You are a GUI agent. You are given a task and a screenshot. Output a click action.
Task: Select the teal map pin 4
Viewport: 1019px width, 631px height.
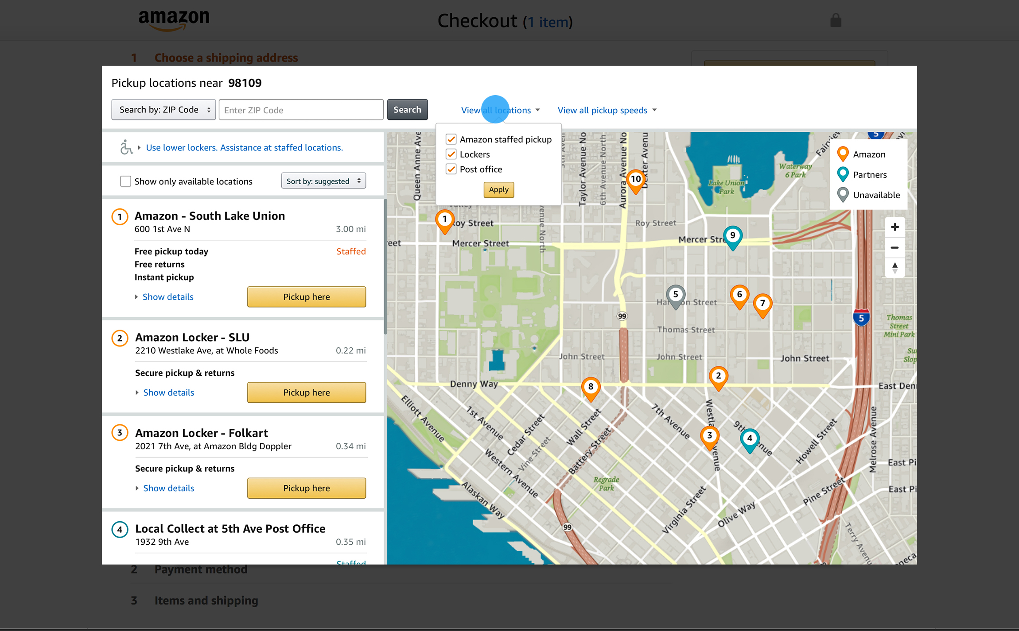(x=749, y=439)
